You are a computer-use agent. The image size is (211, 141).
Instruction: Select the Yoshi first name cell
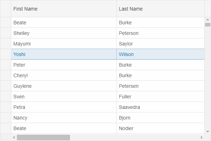coord(64,54)
